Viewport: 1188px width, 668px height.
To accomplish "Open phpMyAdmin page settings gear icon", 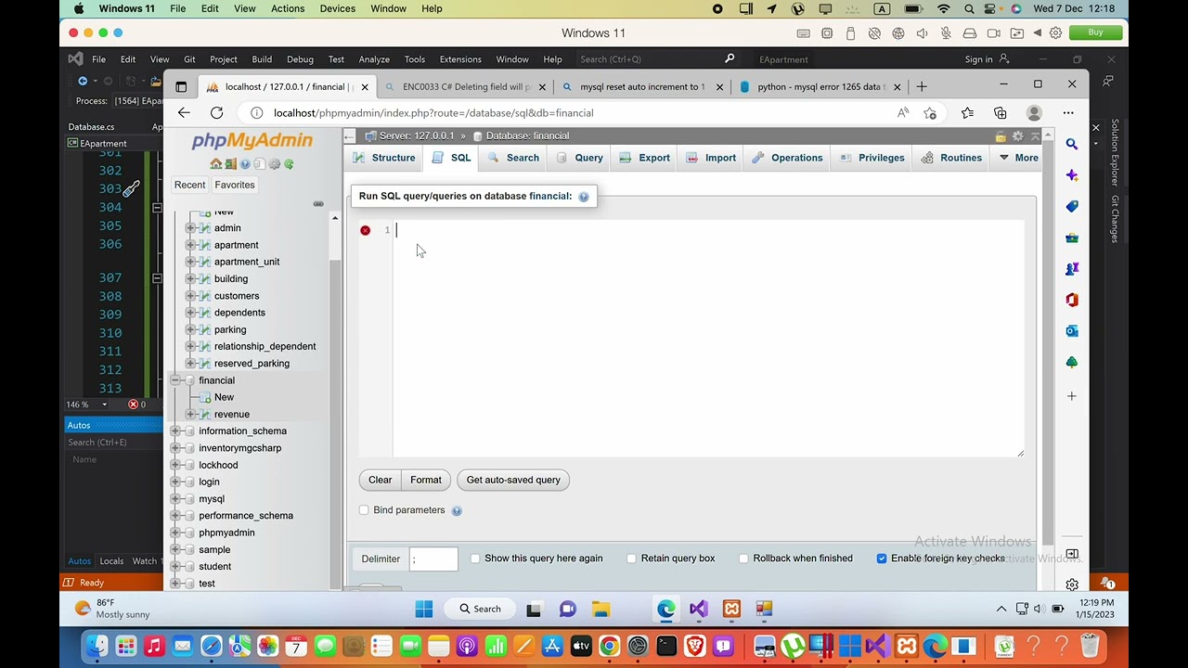I will (x=1018, y=136).
